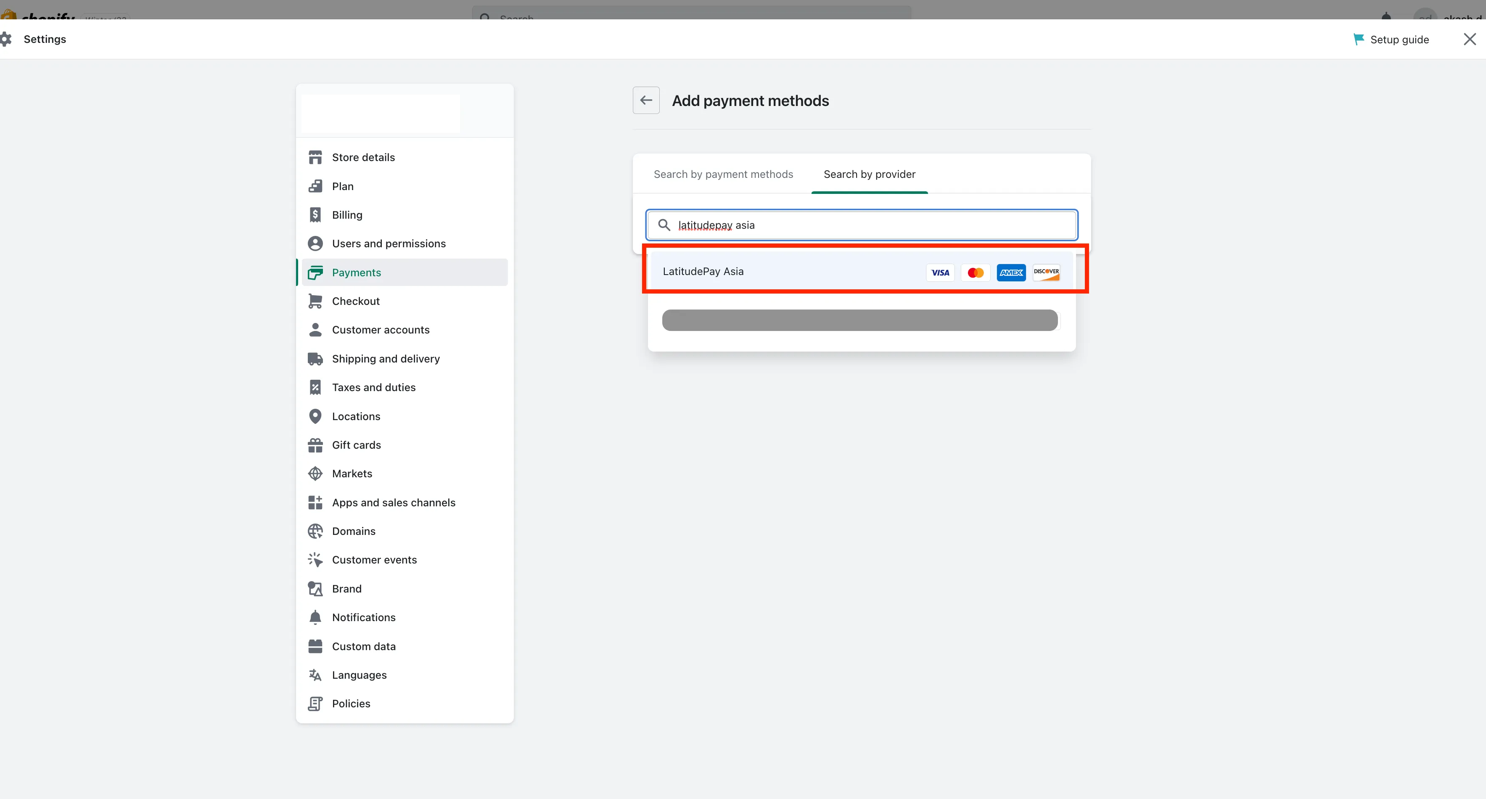Click the Markets globe icon
This screenshot has width=1486, height=799.
click(315, 474)
